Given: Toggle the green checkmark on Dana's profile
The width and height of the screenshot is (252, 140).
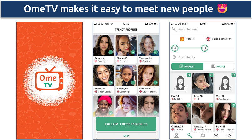Looking at the screenshot, I should [x=111, y=52].
